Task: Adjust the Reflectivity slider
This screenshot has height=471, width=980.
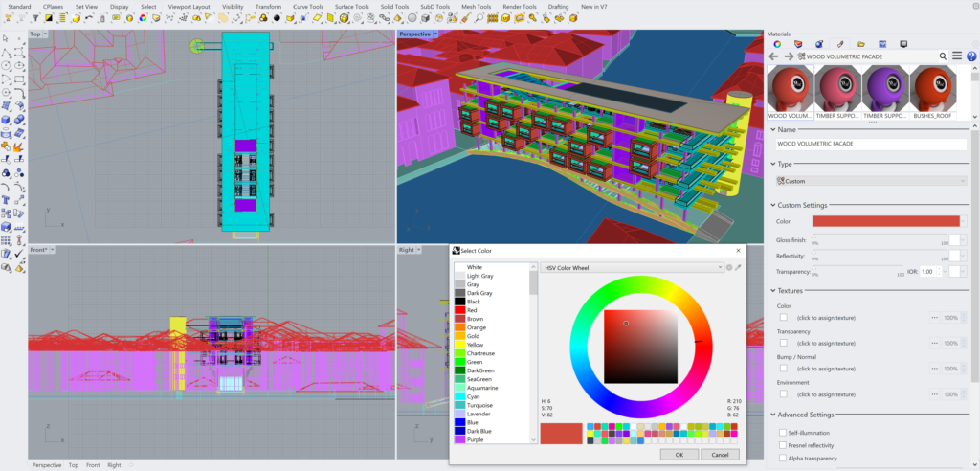Action: [x=879, y=253]
